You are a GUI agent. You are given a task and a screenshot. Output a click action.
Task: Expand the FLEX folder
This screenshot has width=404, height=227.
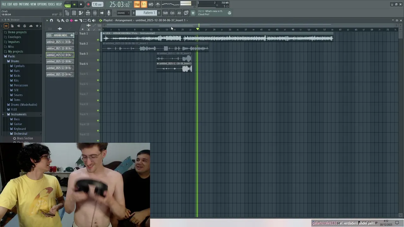(x=14, y=109)
